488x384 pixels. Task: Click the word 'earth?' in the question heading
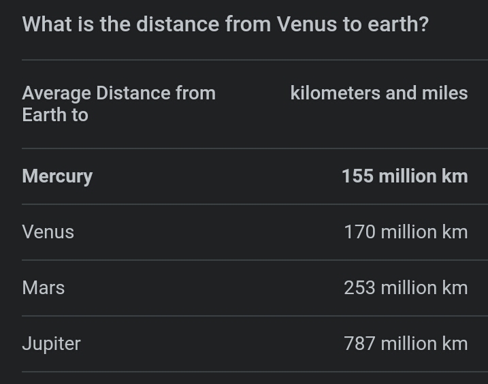(398, 25)
